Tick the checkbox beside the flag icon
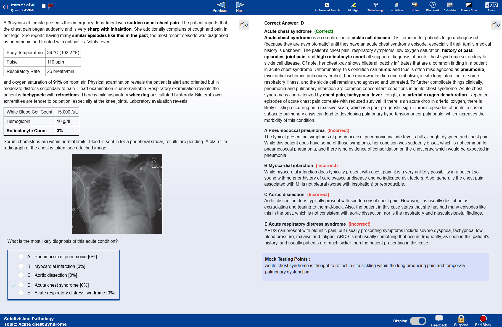 point(43,6)
